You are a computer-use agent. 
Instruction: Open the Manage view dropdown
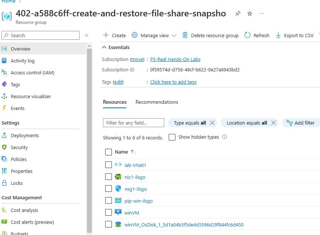click(x=154, y=35)
